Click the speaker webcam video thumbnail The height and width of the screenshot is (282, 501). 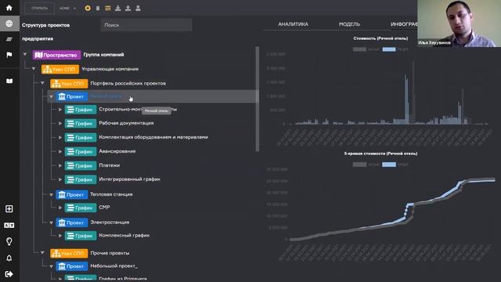pos(460,23)
